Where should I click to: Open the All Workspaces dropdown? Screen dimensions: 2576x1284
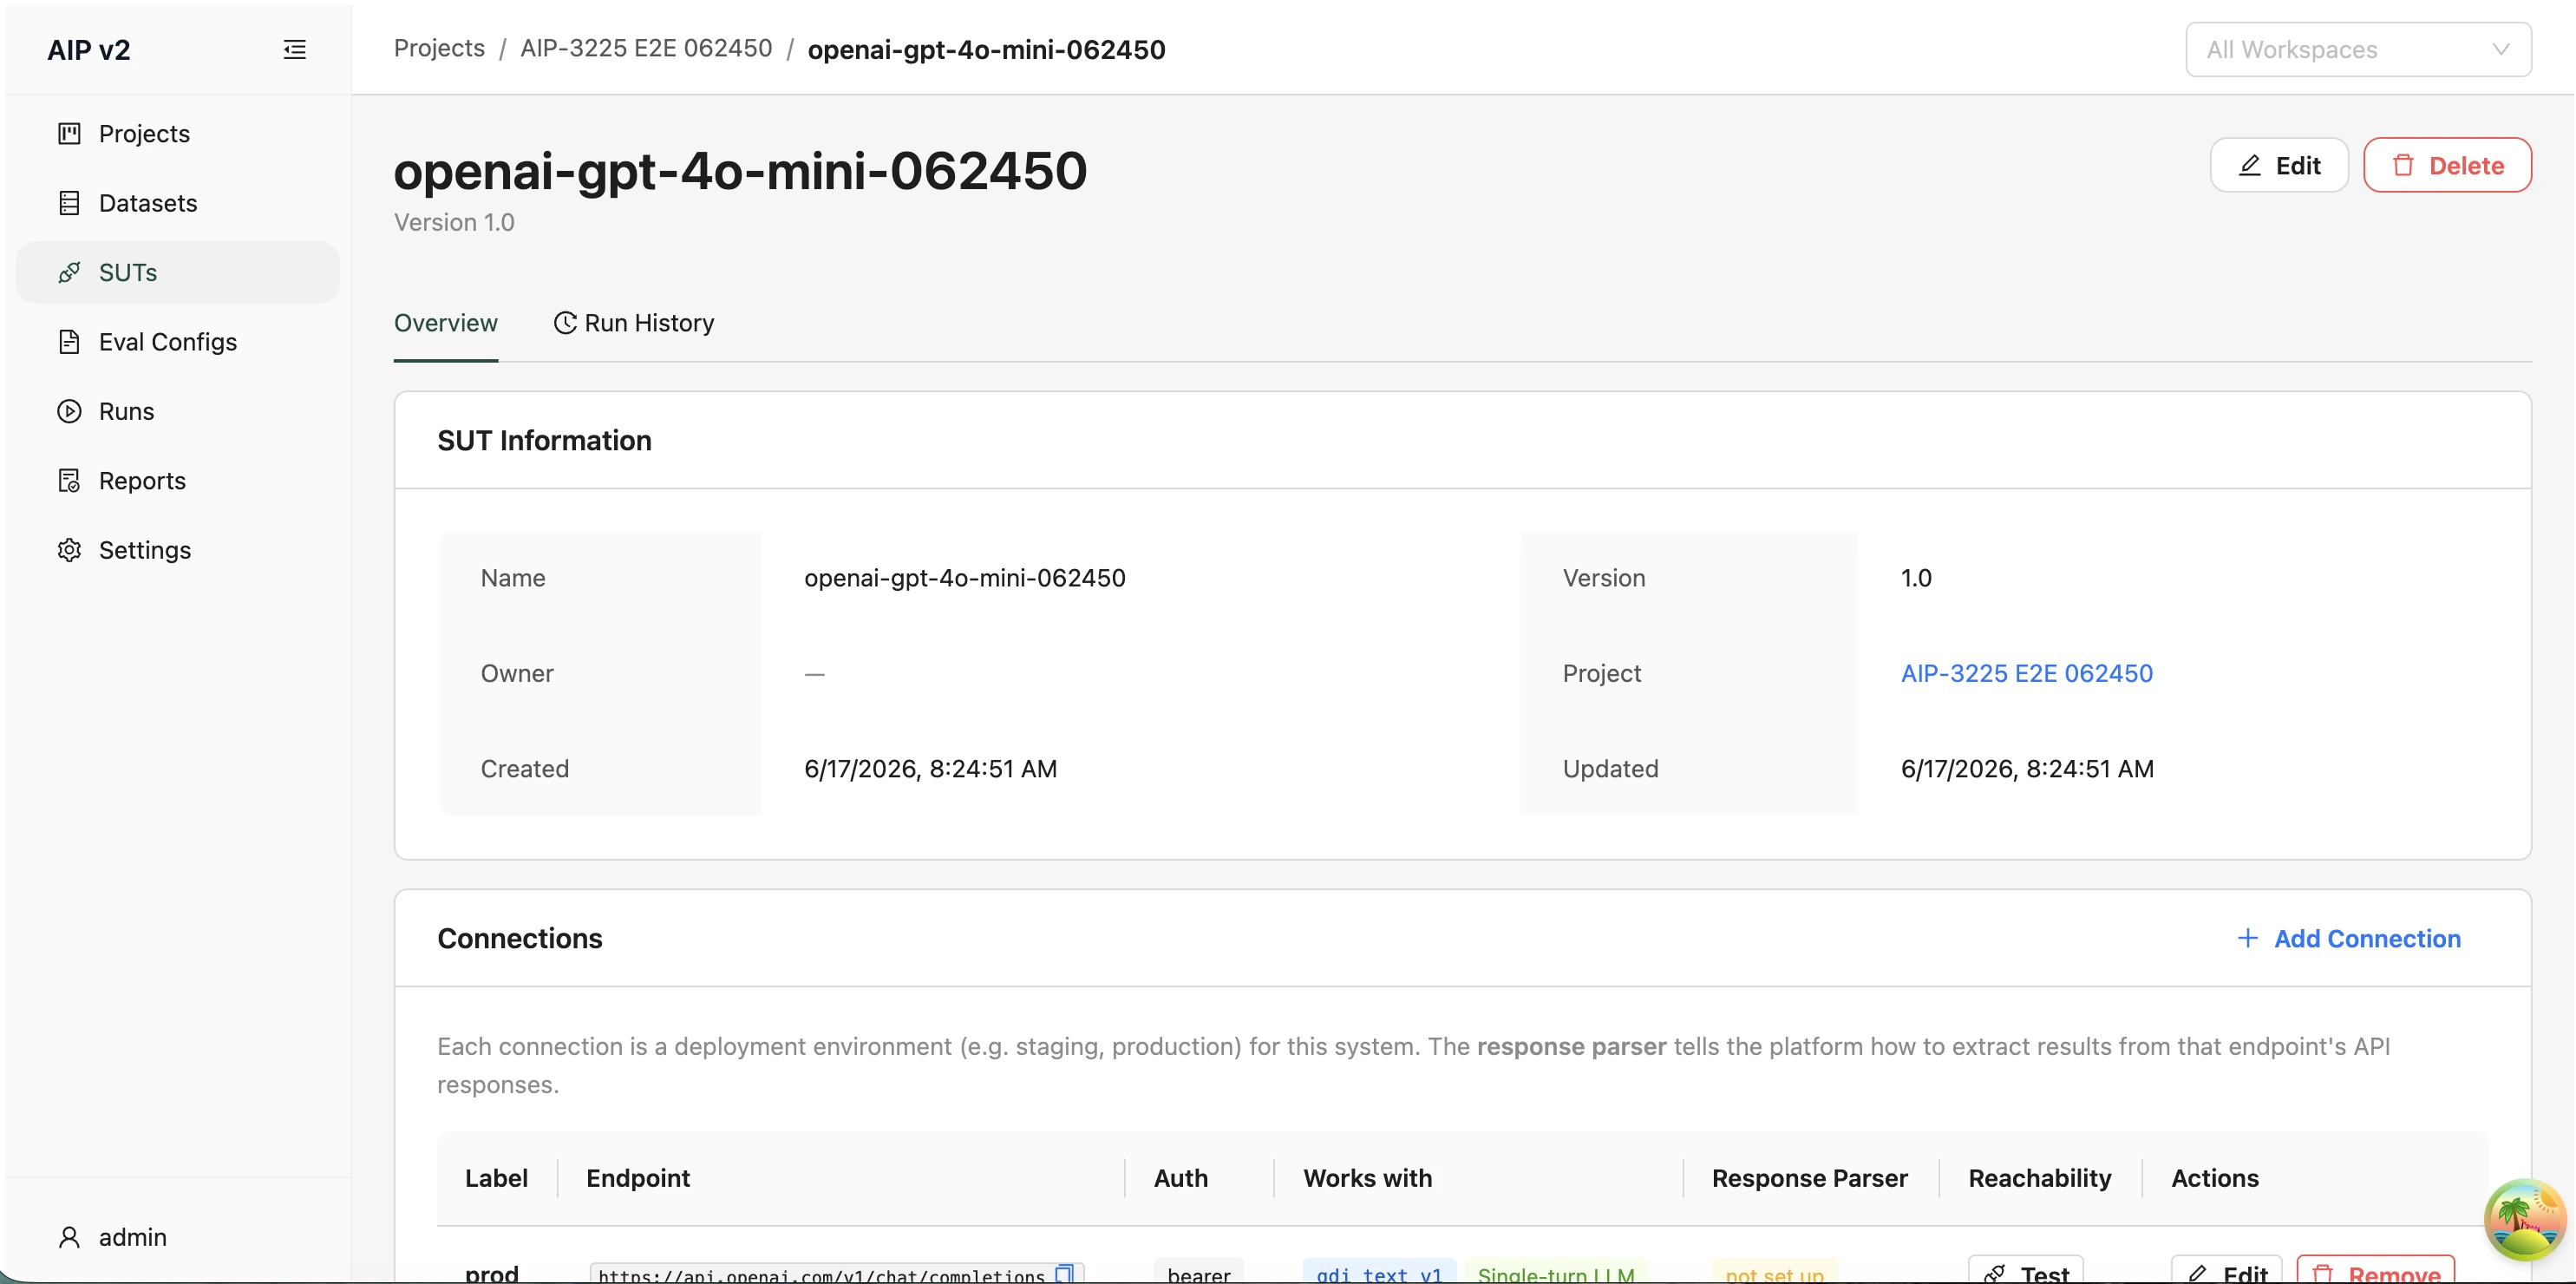pyautogui.click(x=2358, y=49)
